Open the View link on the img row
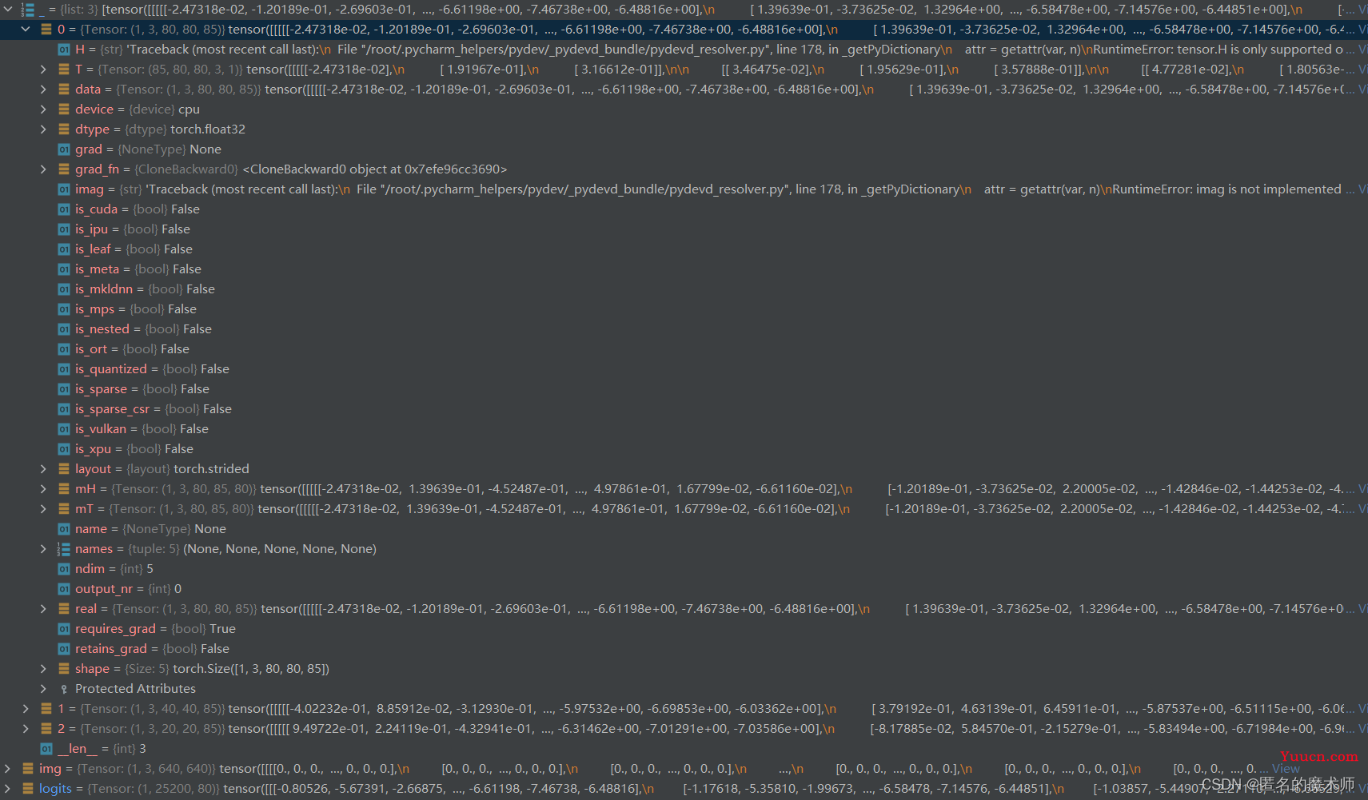 1286,769
